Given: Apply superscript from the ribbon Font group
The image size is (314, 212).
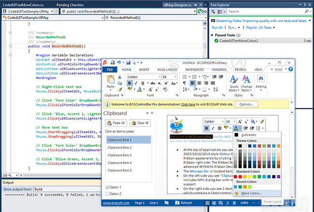Looking at the screenshot, I should click(x=166, y=83).
